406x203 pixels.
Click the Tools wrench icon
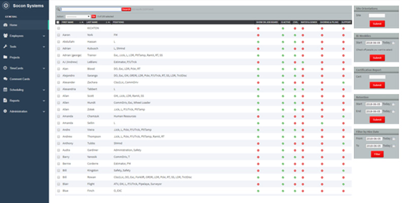pyautogui.click(x=5, y=46)
